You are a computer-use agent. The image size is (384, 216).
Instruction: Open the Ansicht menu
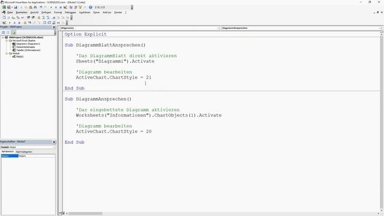pos(34,13)
